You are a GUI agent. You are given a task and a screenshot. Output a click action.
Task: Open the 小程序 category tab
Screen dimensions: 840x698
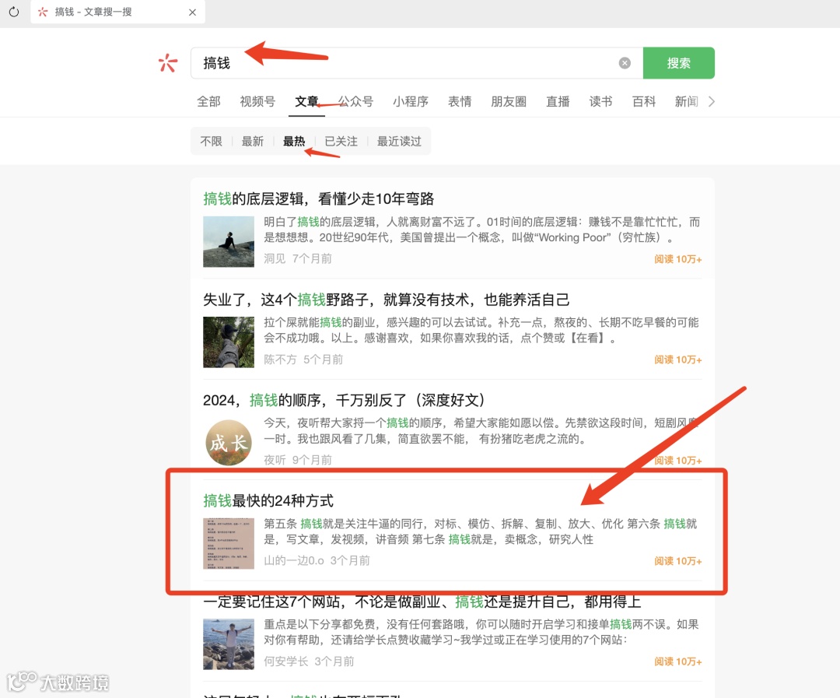(411, 101)
